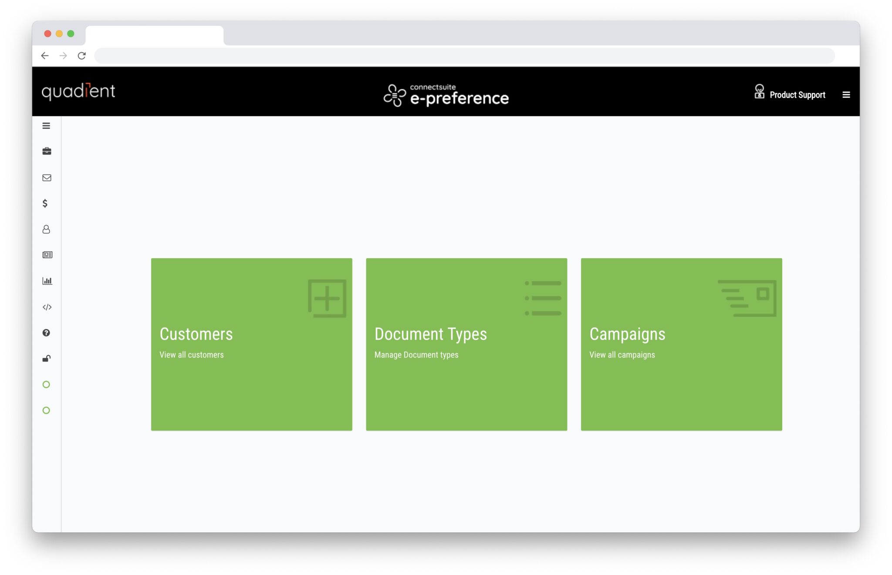The image size is (892, 575).
Task: Open the help question mark icon
Action: point(46,333)
